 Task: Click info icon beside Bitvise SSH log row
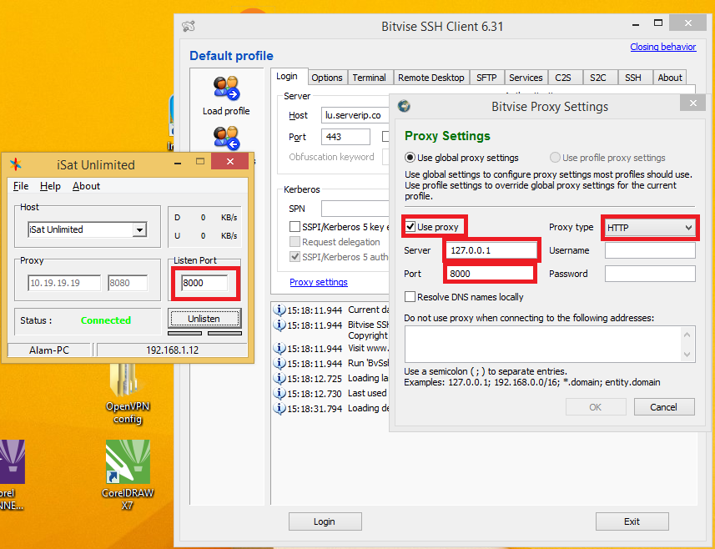[279, 325]
